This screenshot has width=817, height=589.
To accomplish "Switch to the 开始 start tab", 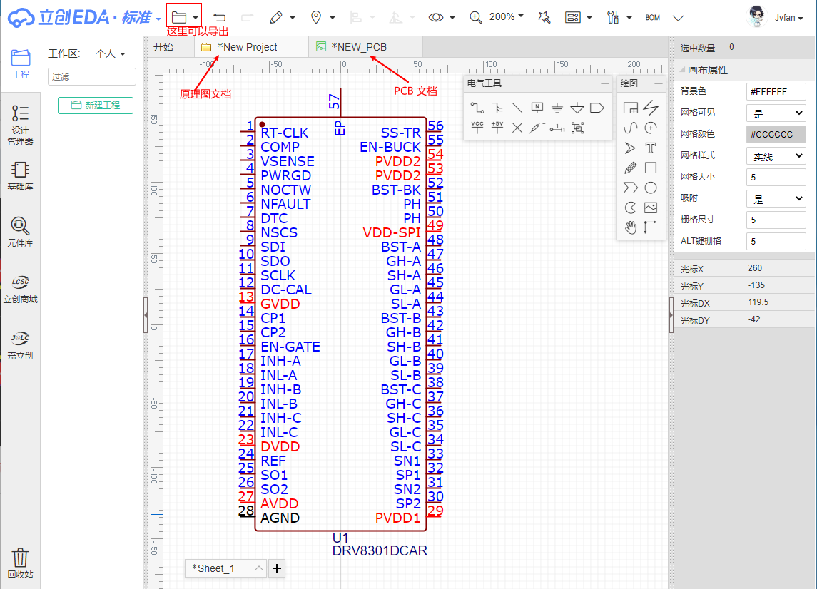I will point(163,47).
